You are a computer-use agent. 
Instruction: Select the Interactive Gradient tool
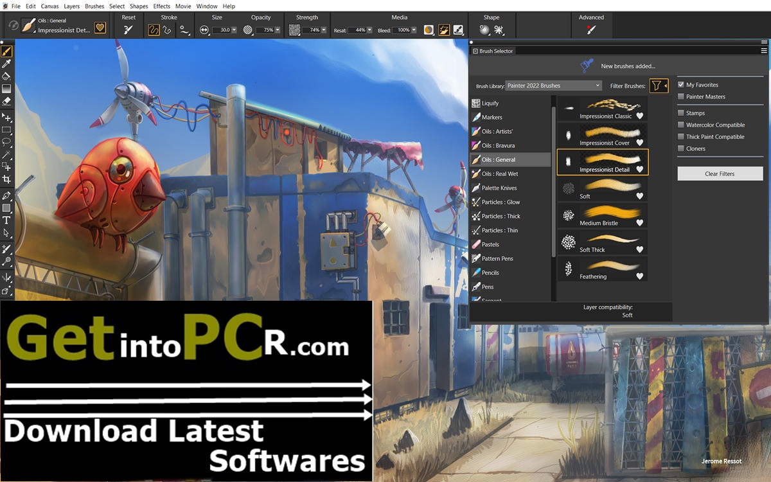point(6,89)
